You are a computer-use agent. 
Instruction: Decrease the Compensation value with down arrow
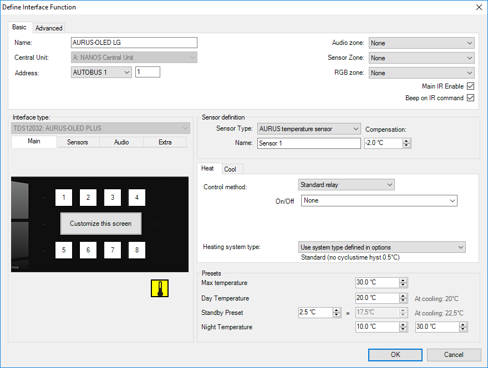tap(406, 146)
